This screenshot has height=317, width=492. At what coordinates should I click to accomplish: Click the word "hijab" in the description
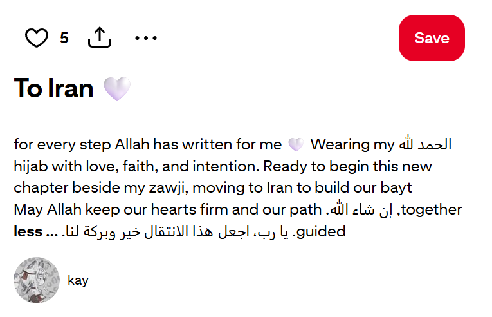coord(31,166)
